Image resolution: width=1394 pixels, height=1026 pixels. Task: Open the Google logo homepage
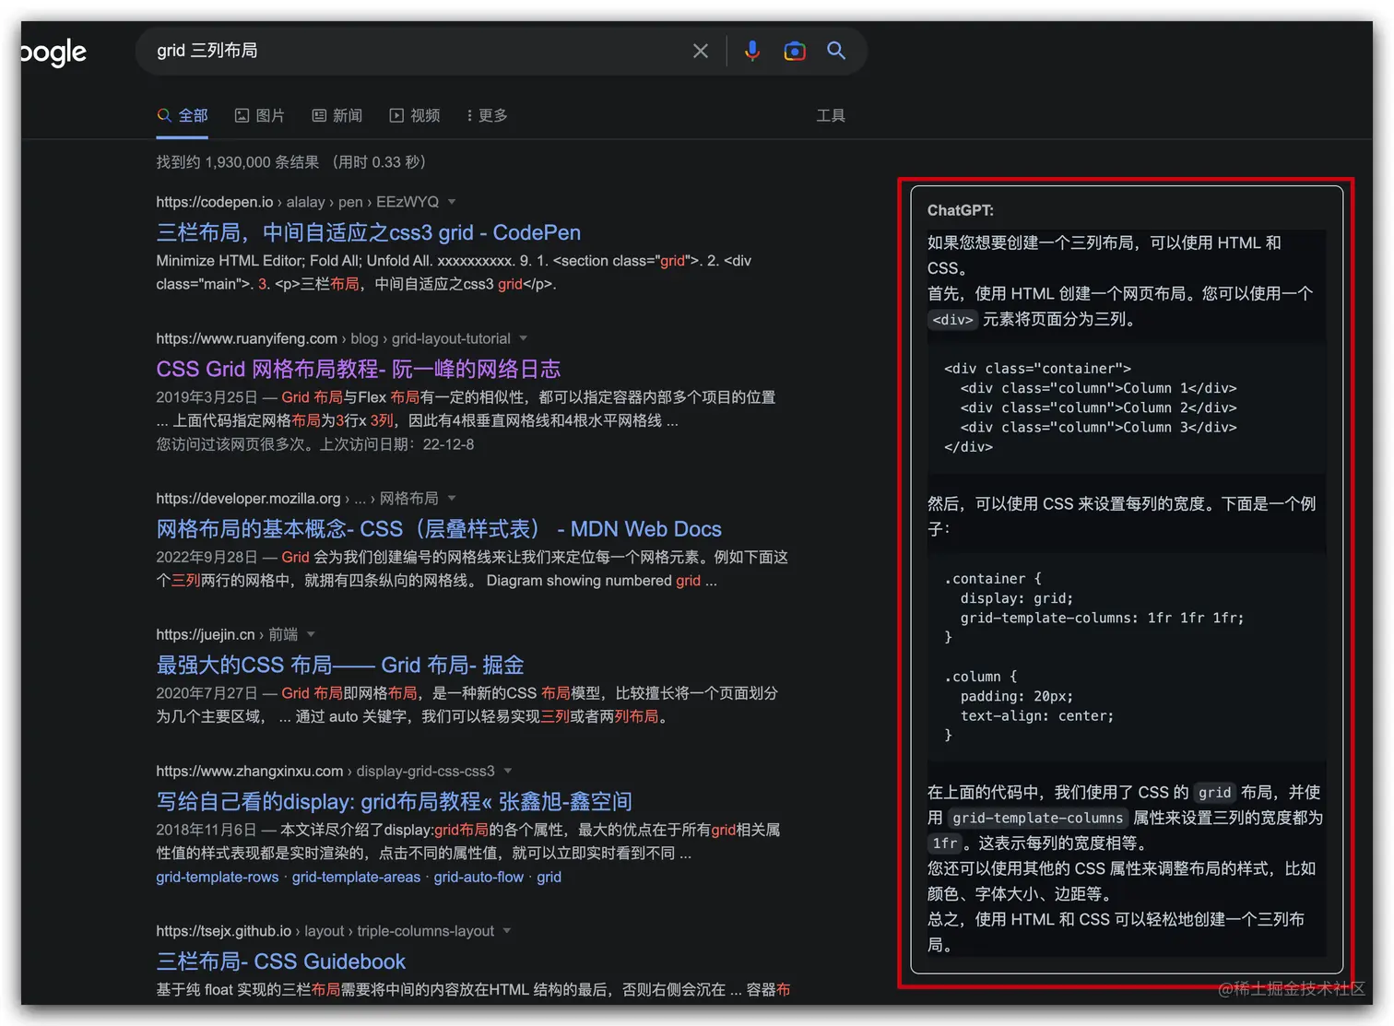coord(53,53)
